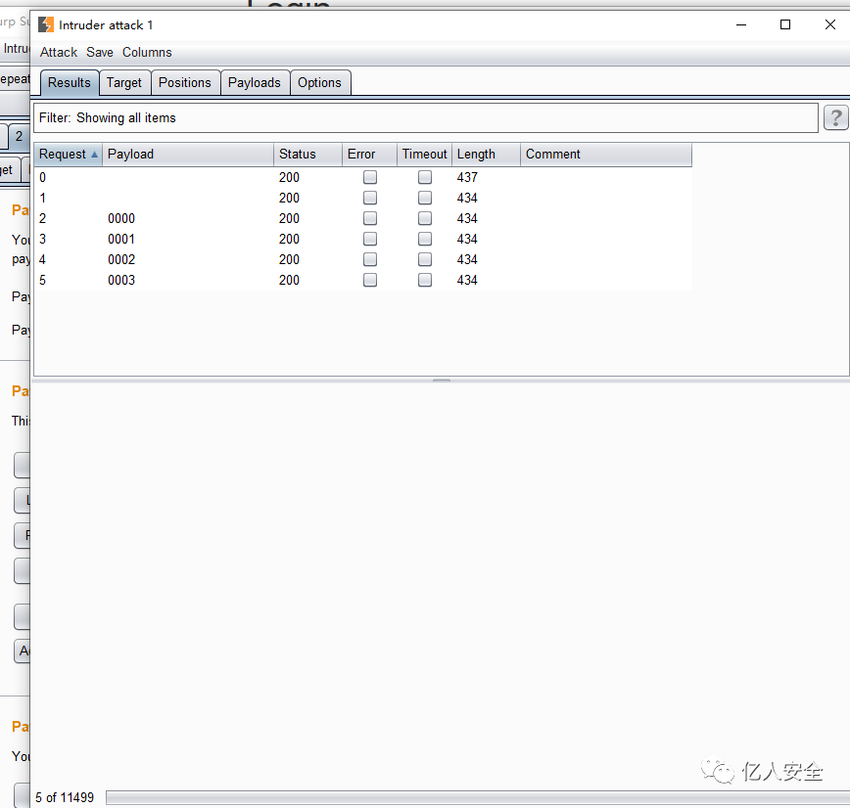This screenshot has height=808, width=850.
Task: Open the Save menu
Action: point(100,53)
